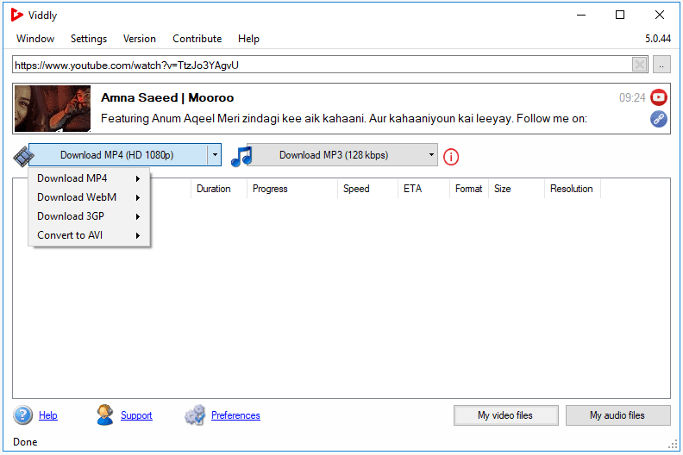
Task: Expand the Download 3GP submenu entry
Action: point(90,216)
